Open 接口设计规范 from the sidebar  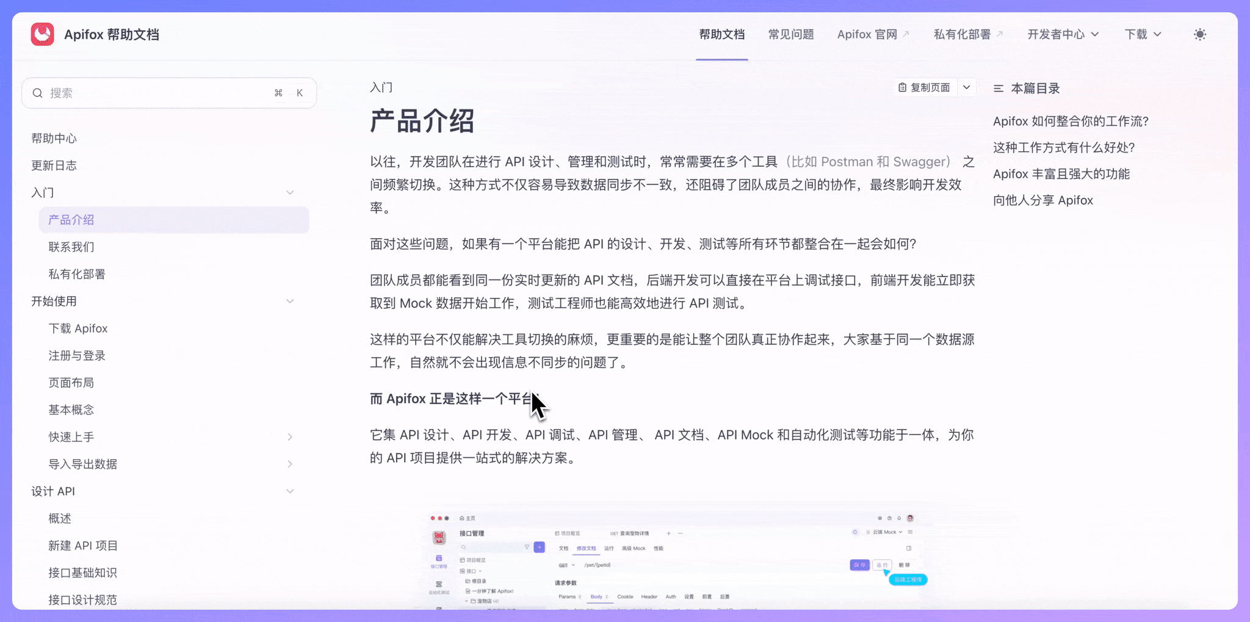(x=82, y=599)
